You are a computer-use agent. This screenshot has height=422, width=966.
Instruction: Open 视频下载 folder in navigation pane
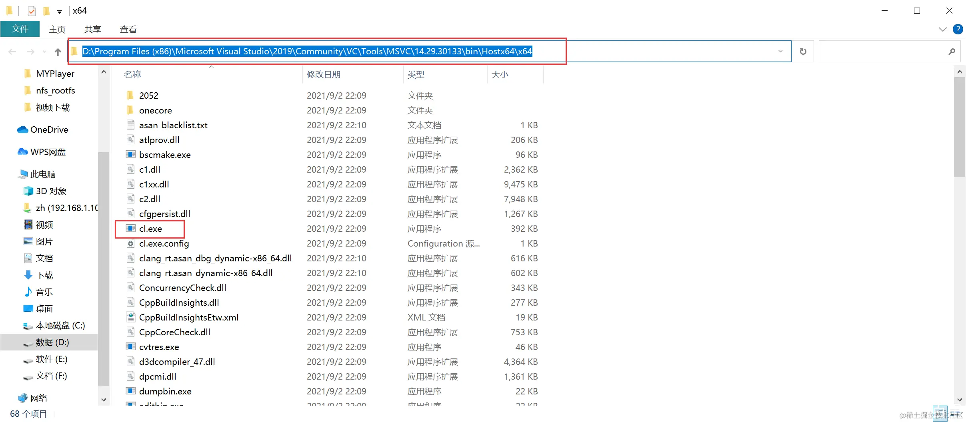click(x=53, y=107)
